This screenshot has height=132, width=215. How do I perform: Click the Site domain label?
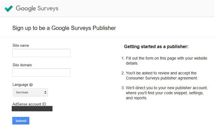tap(22, 65)
